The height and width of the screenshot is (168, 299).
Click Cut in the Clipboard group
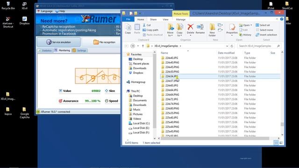(x=147, y=25)
